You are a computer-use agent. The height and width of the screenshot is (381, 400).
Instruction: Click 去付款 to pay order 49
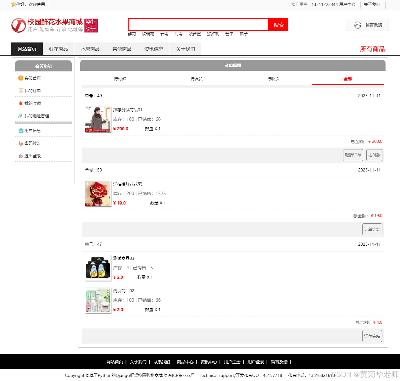point(375,155)
